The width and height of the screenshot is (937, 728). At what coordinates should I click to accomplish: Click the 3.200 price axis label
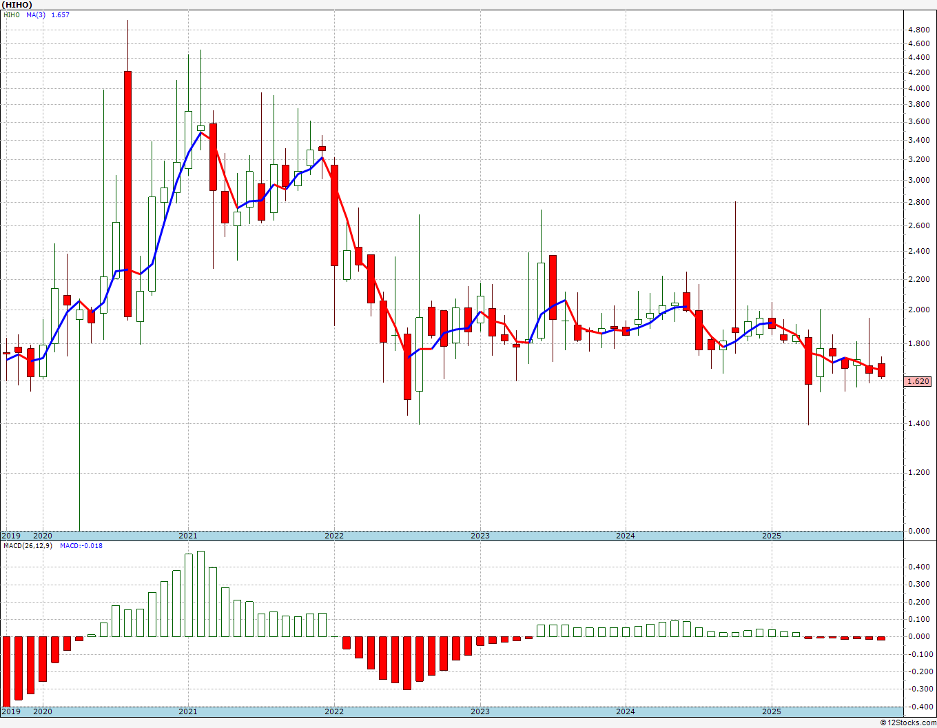coord(918,160)
